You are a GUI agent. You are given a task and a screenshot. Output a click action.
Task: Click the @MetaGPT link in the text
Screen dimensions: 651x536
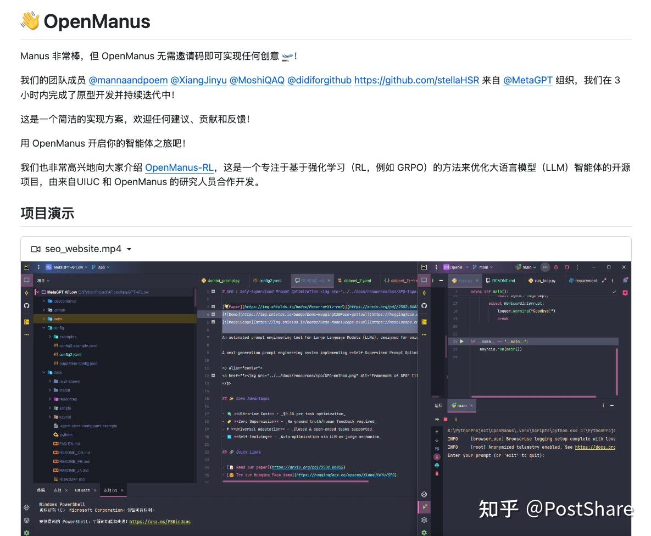527,80
